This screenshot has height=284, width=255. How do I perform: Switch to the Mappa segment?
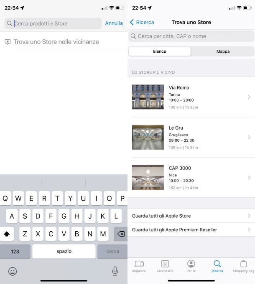tap(223, 51)
